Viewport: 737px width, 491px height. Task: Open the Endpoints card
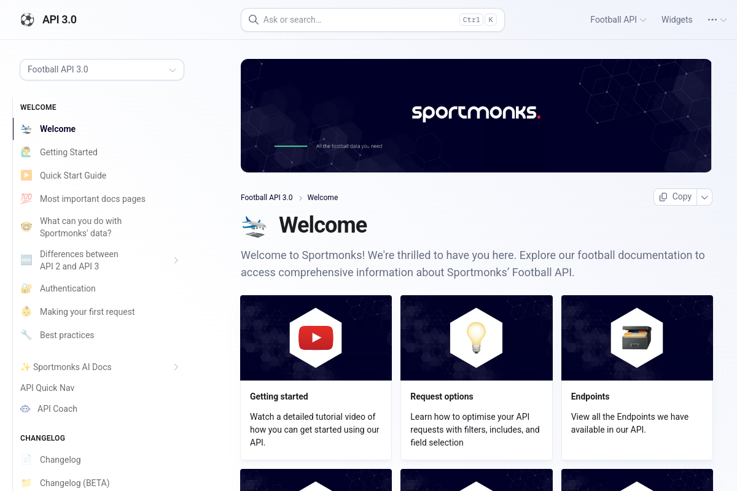coord(637,377)
